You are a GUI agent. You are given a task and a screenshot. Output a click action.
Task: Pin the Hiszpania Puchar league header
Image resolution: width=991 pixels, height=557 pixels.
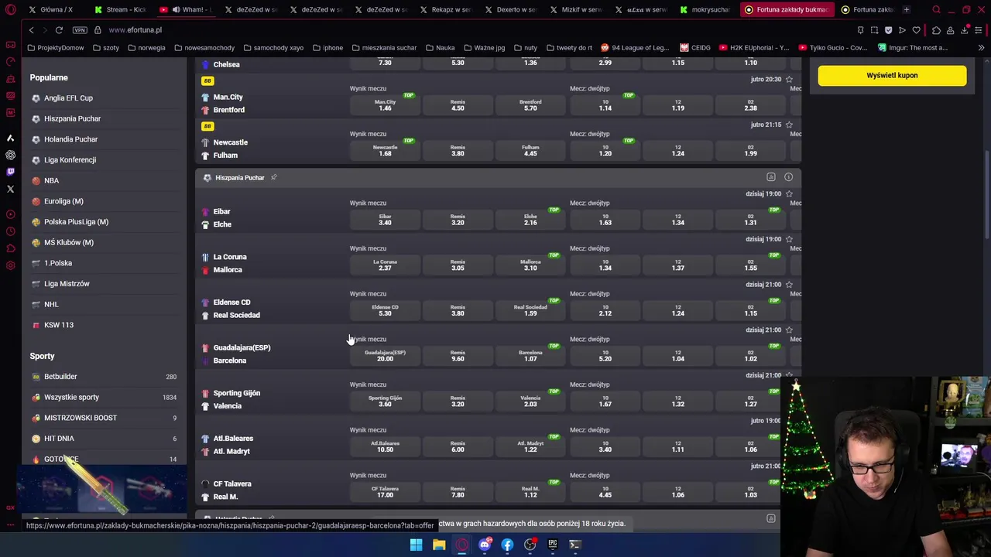pos(273,177)
